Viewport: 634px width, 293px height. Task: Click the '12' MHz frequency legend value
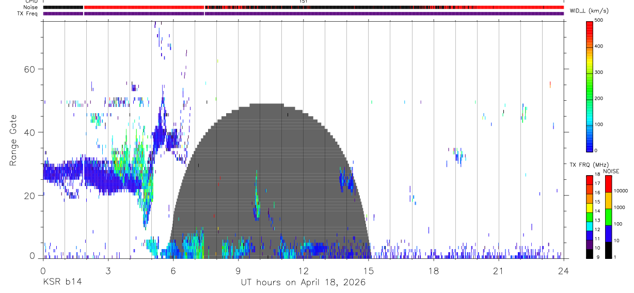(597, 229)
